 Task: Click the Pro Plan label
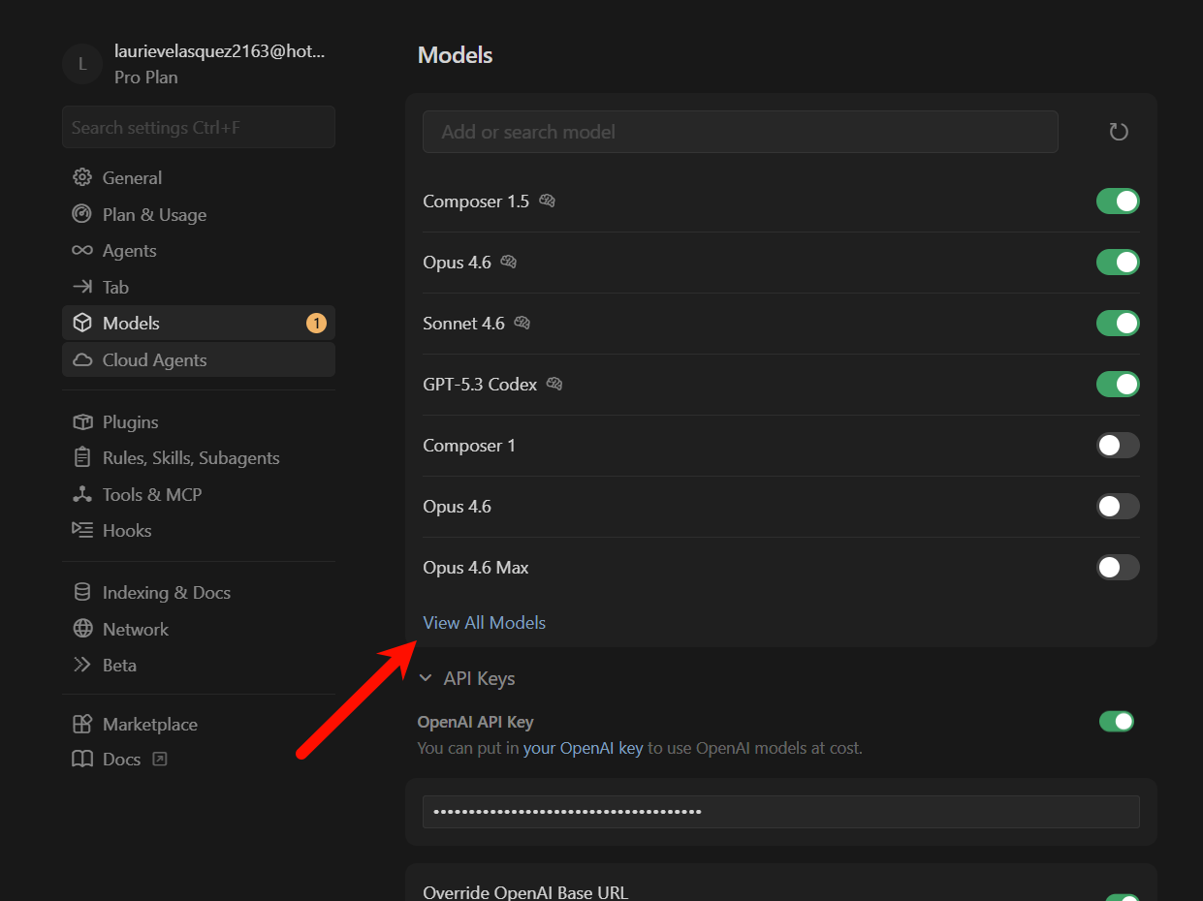(x=145, y=78)
